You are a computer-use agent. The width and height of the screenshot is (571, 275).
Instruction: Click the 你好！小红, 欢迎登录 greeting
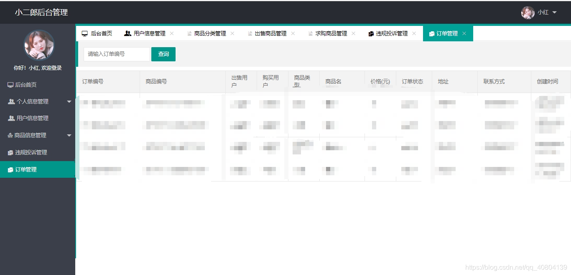38,68
